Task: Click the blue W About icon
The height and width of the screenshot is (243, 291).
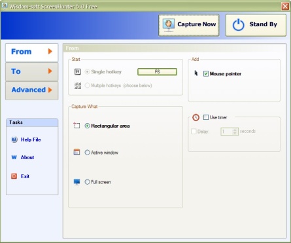Action: [14, 157]
